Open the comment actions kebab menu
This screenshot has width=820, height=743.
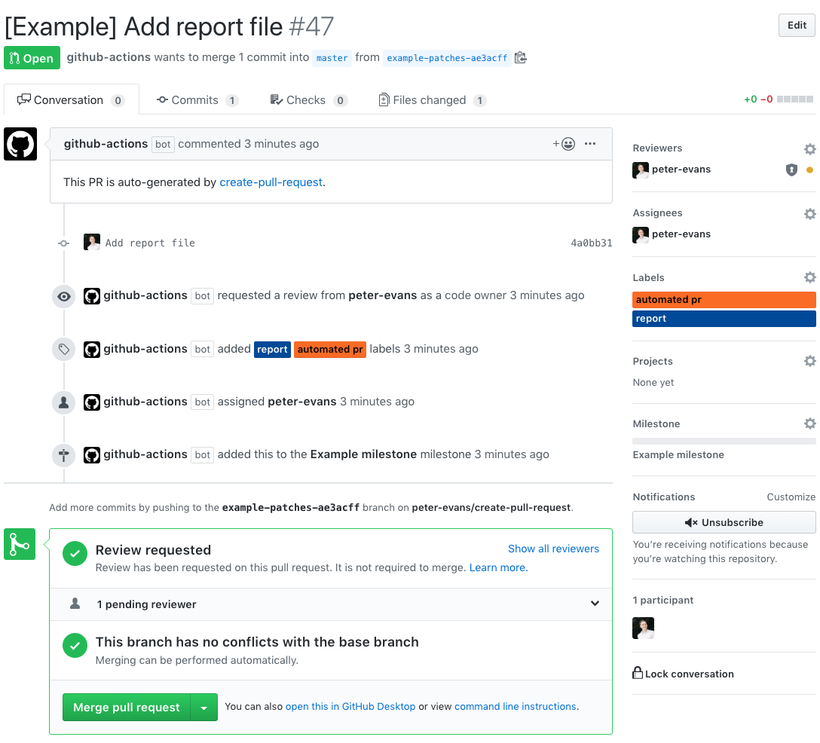click(x=590, y=143)
